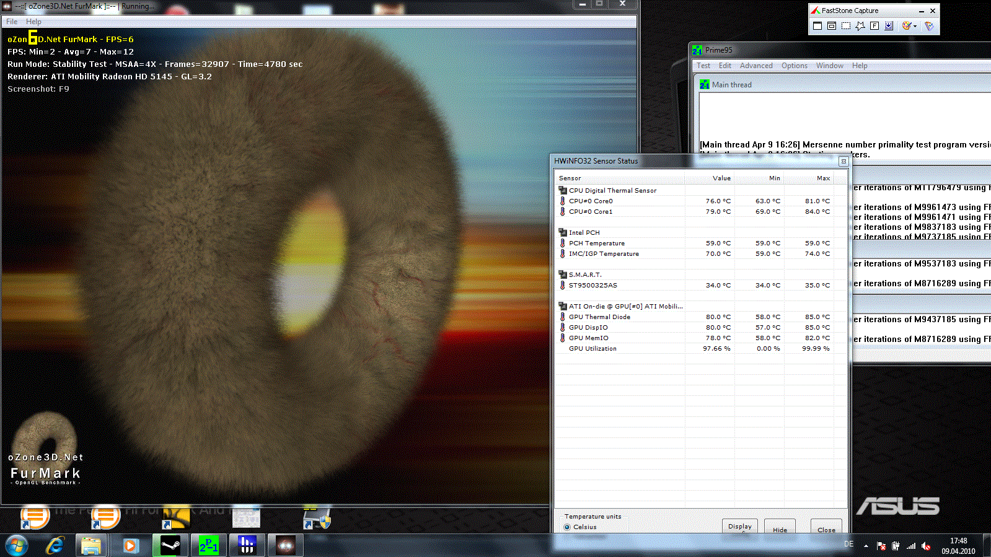Click DE language indicator
Viewport: 991px width, 557px height.
[x=848, y=544]
